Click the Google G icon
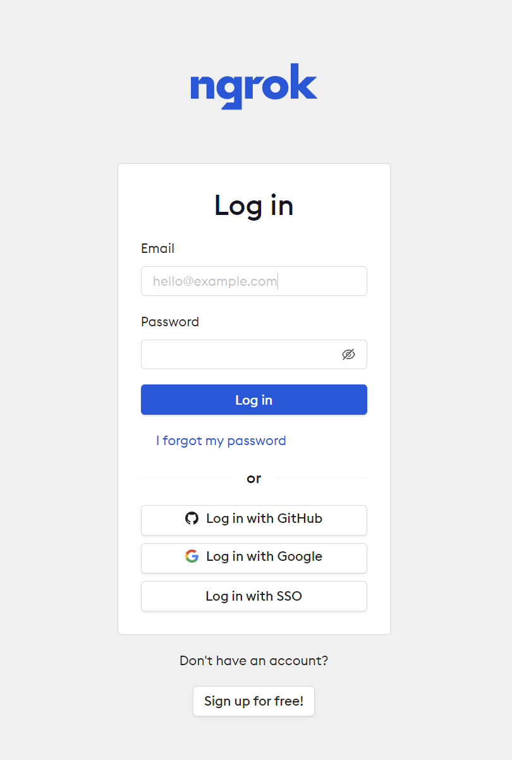Image resolution: width=512 pixels, height=760 pixels. coord(192,556)
